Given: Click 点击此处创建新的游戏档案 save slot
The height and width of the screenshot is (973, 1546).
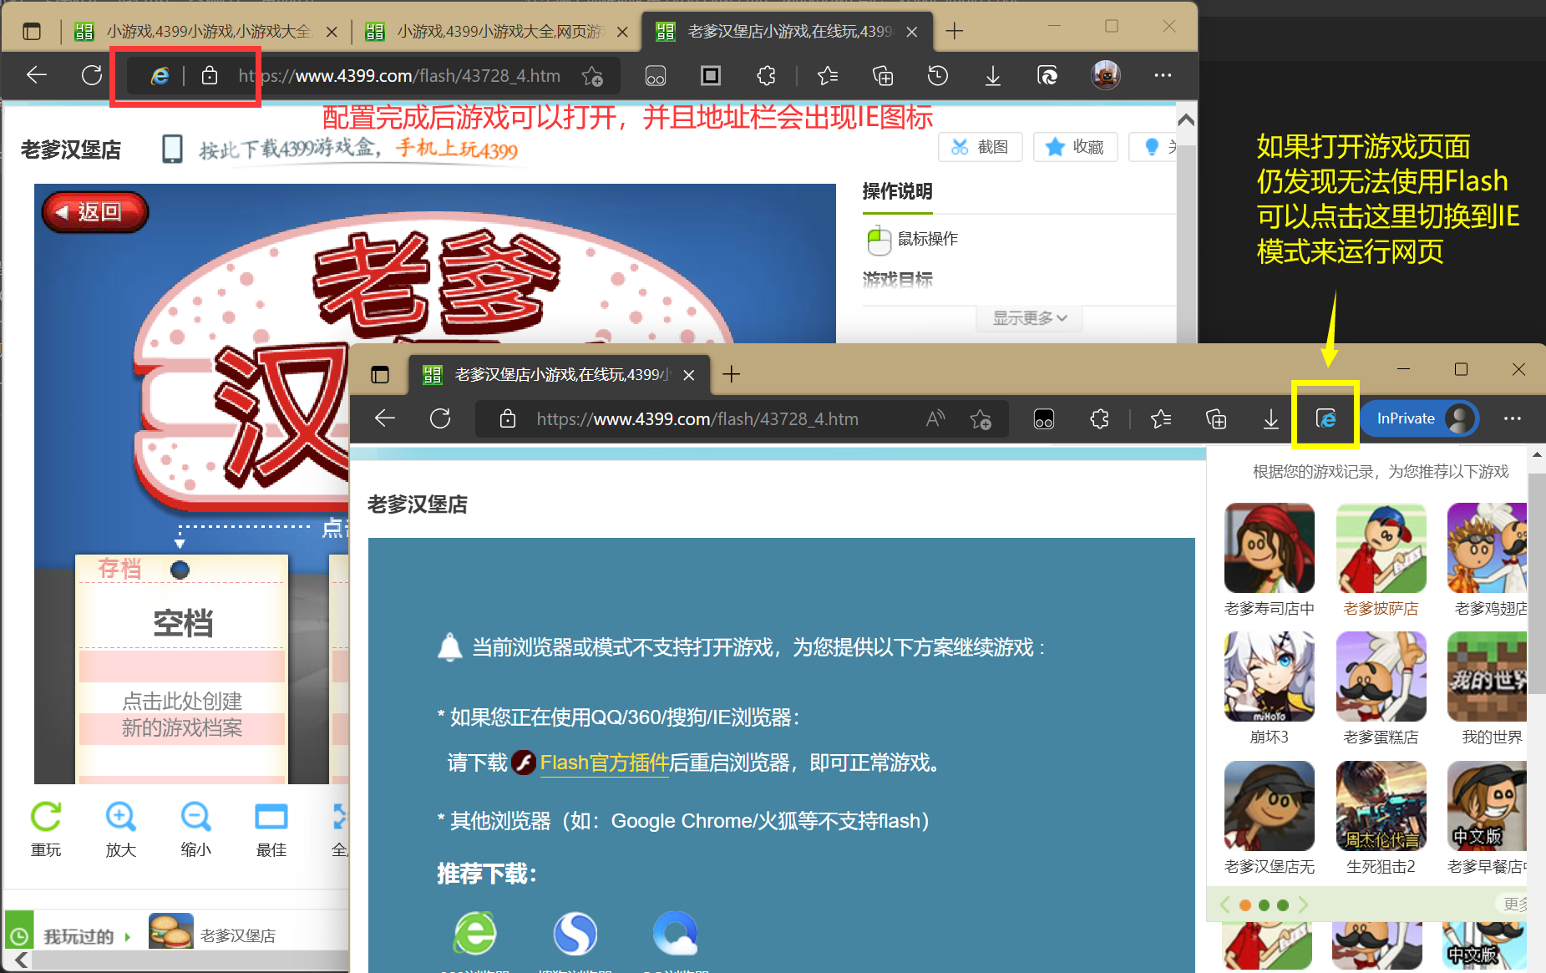Looking at the screenshot, I should (x=182, y=714).
